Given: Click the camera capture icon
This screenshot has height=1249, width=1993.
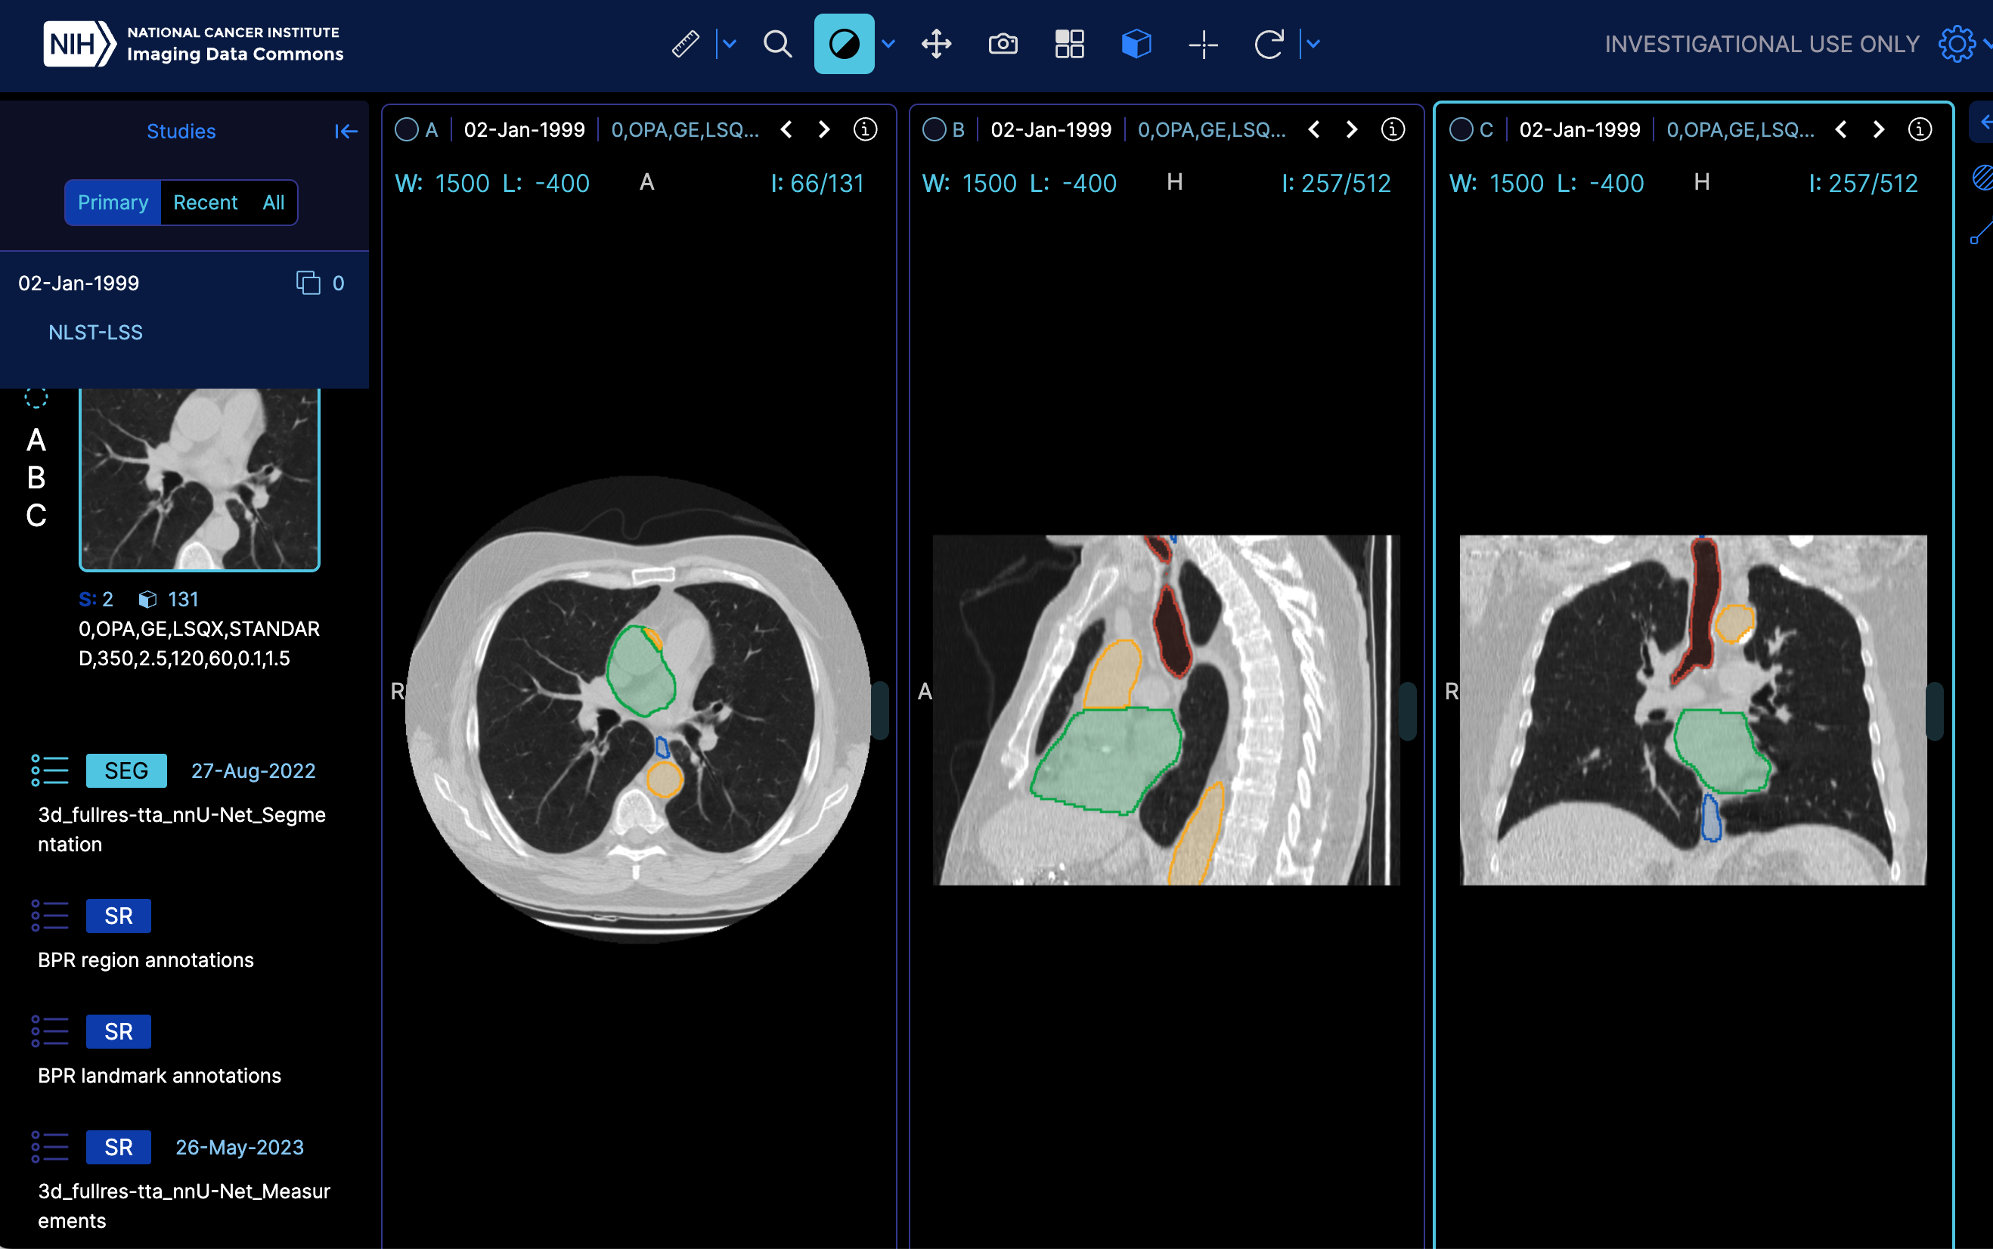Looking at the screenshot, I should pos(1003,44).
